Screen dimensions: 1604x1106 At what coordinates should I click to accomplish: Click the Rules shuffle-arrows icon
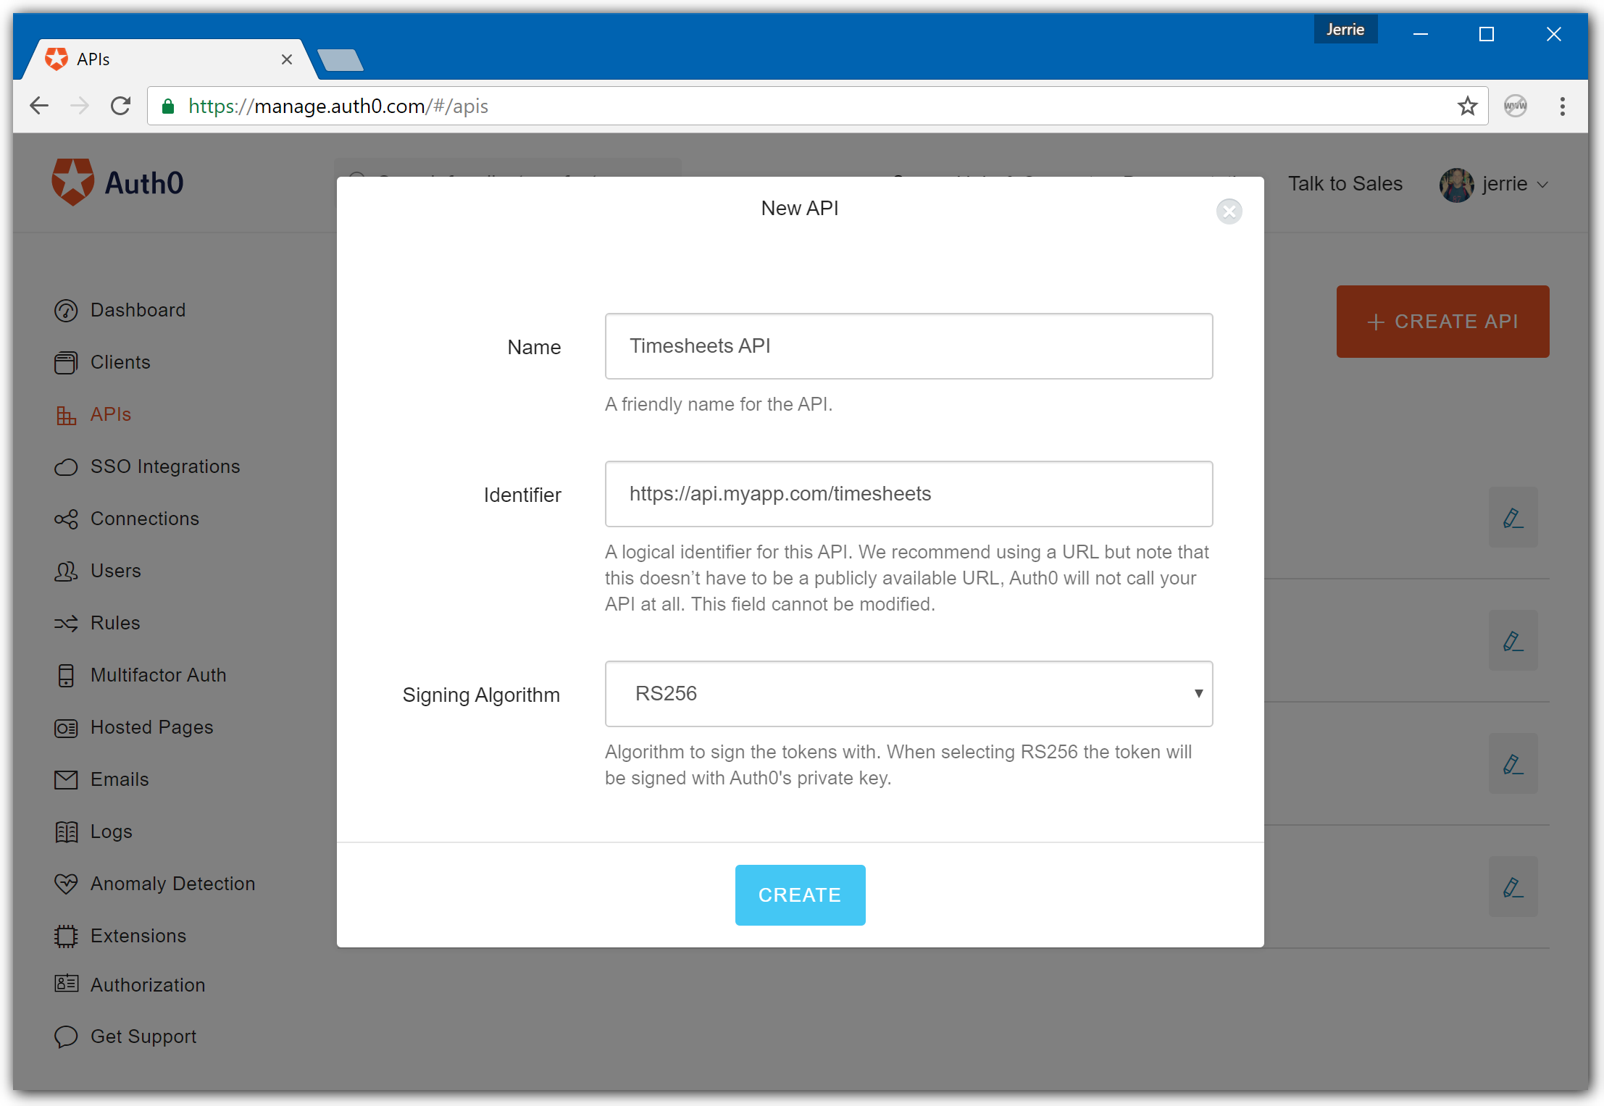click(x=66, y=624)
